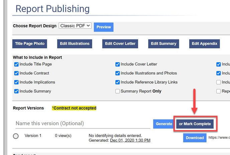The width and height of the screenshot is (230, 155).
Task: Disable Include Implications checkbox
Action: 16,82
